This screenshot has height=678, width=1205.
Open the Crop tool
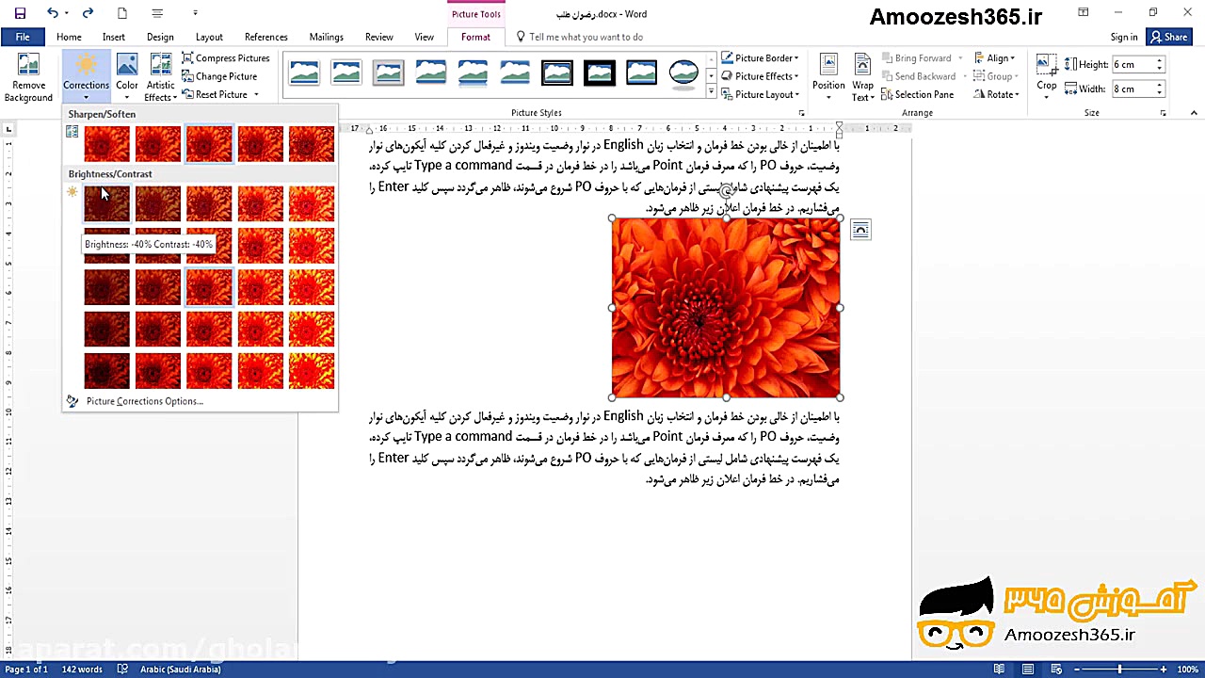(x=1046, y=75)
